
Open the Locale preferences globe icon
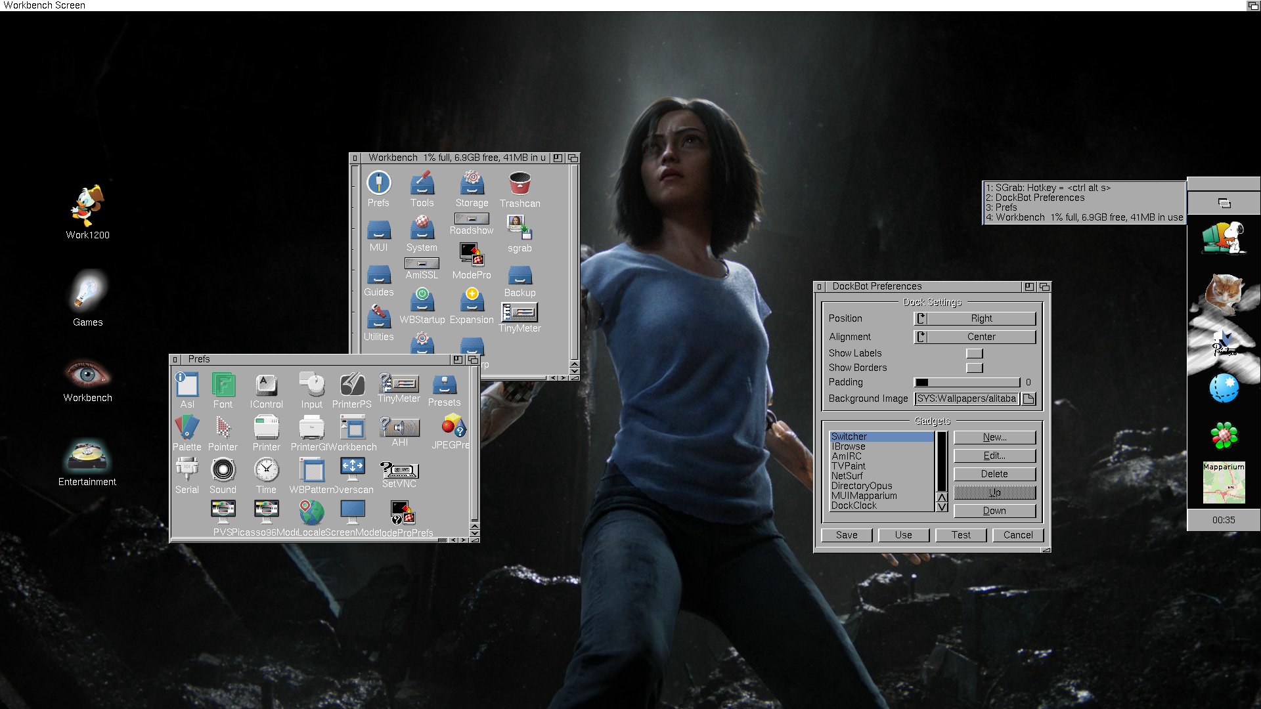pyautogui.click(x=311, y=518)
